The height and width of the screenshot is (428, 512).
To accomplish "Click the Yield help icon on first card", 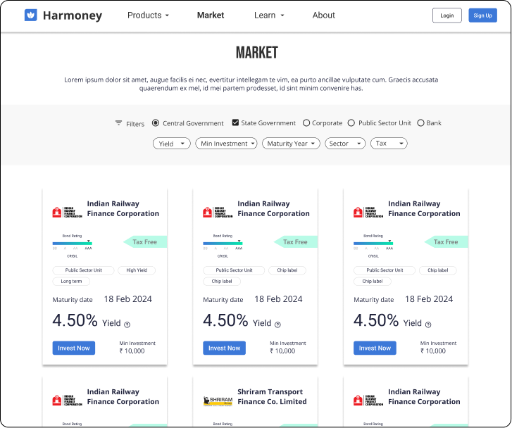I will pos(127,325).
